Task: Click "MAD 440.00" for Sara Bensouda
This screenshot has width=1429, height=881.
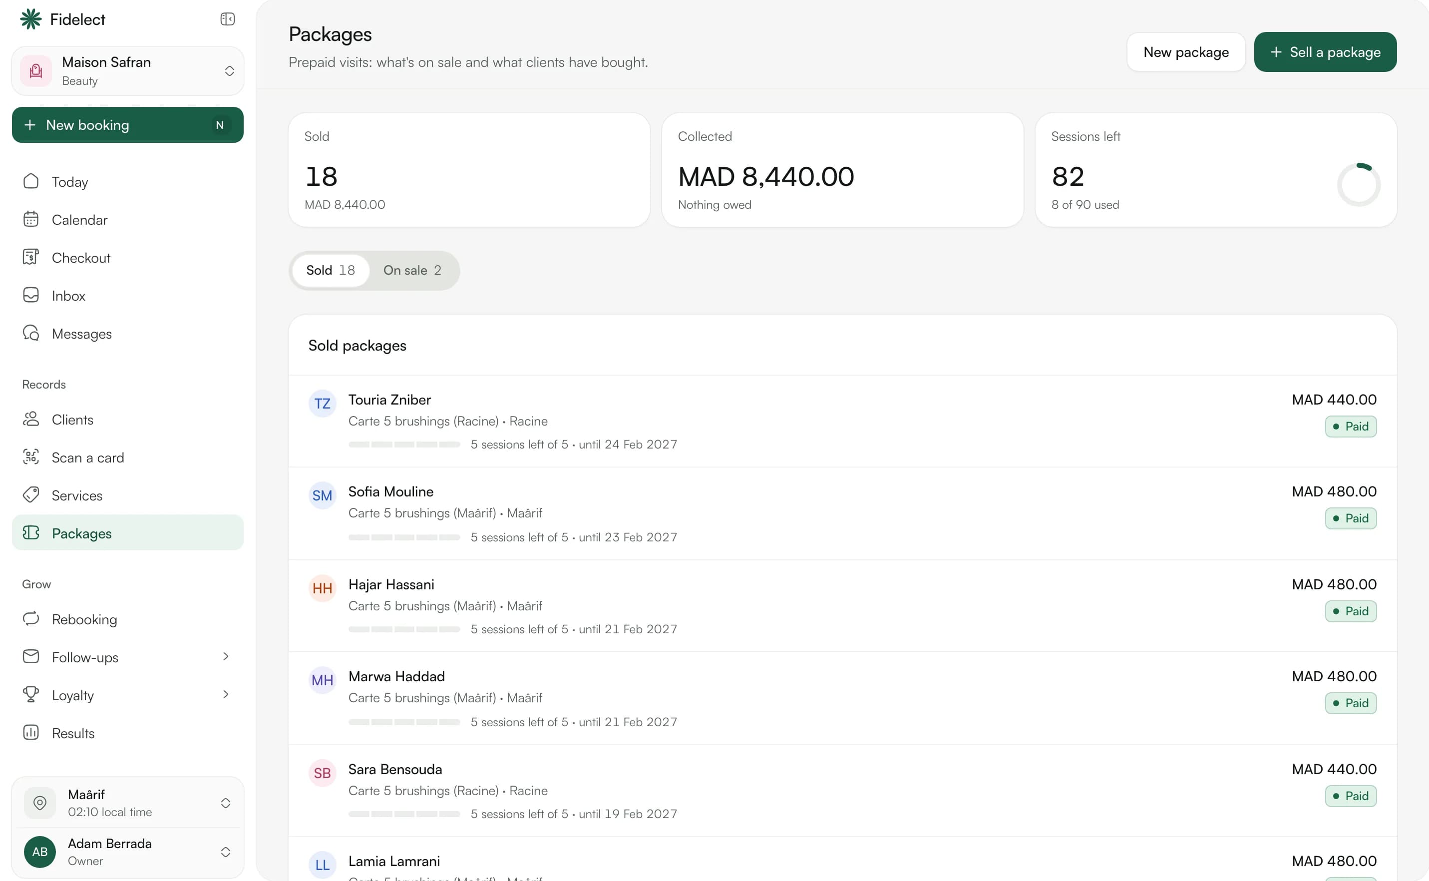Action: click(1334, 769)
